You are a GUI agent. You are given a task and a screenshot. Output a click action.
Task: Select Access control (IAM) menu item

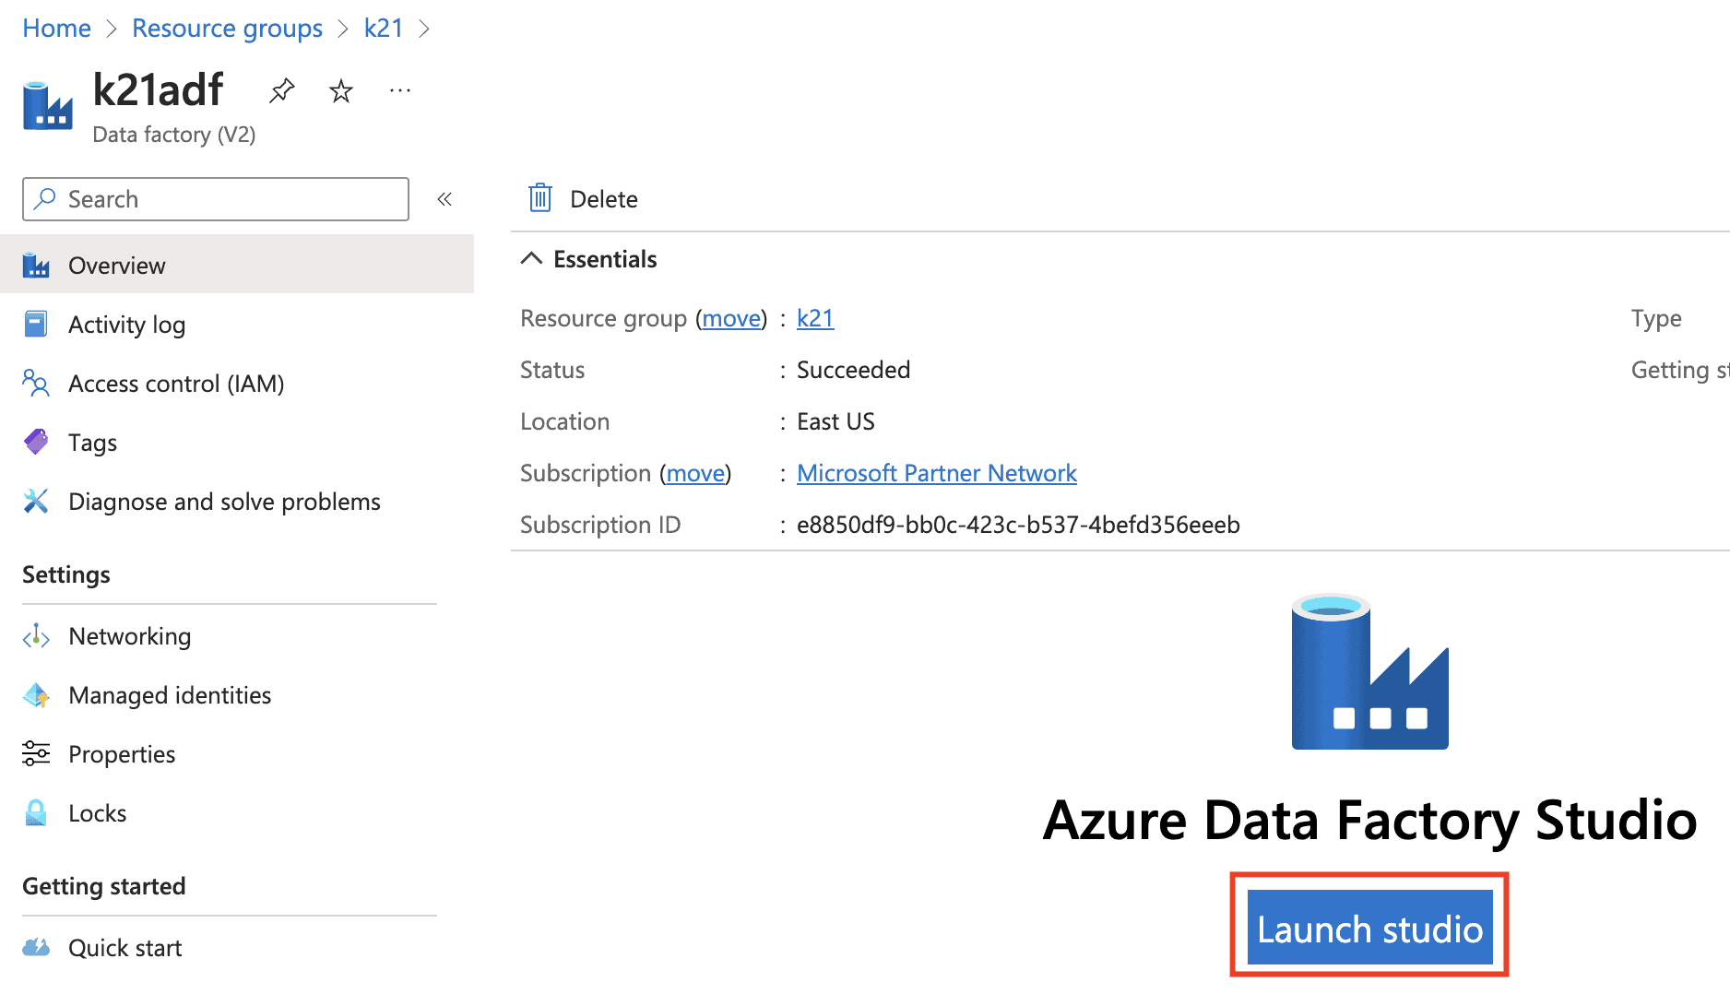click(x=175, y=384)
